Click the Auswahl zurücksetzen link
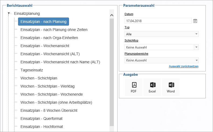 coord(184,66)
